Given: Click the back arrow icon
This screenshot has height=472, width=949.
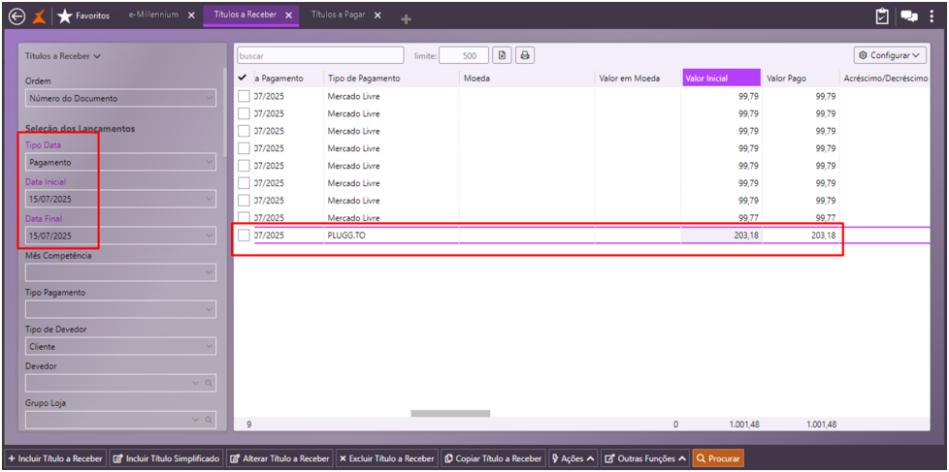Looking at the screenshot, I should click(16, 16).
